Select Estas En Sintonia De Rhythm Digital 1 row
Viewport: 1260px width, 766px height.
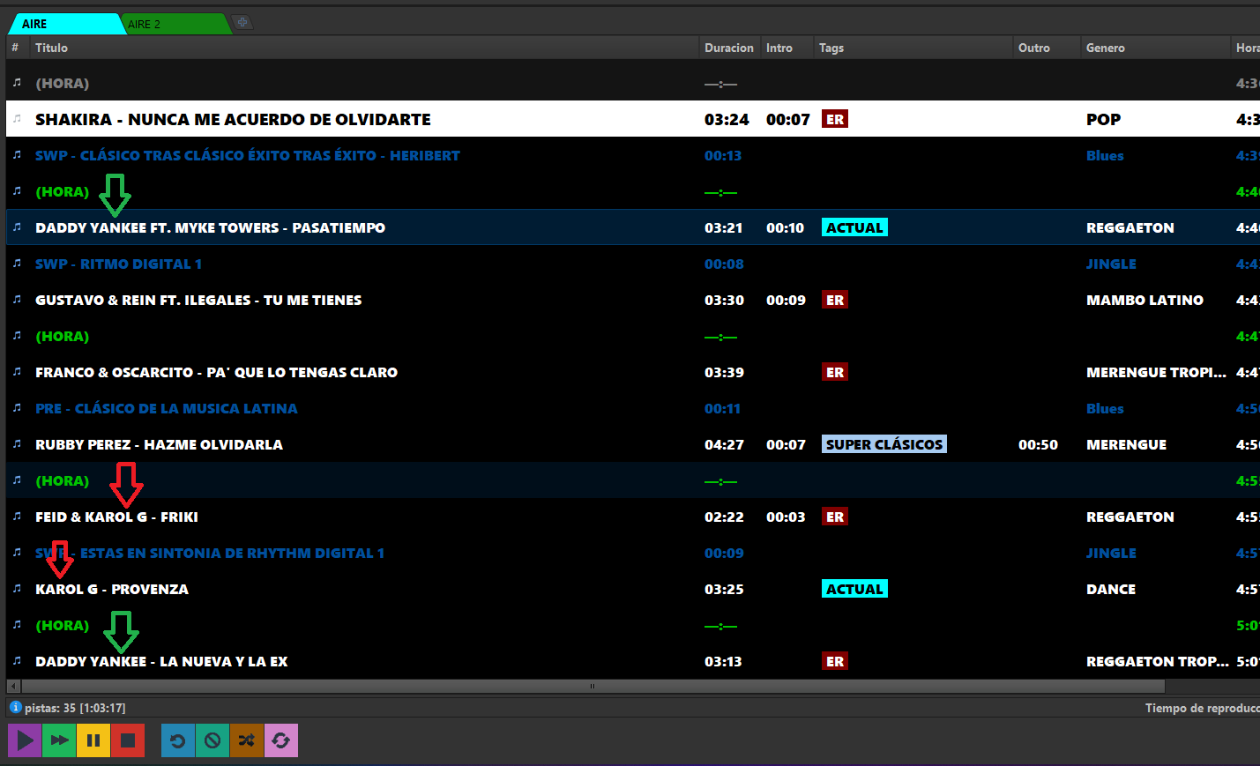tap(633, 553)
